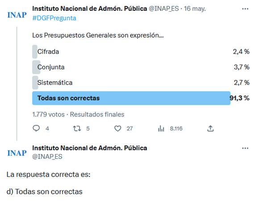Open more options on the first tweet
Viewport: 255px width, 201px height.
(245, 9)
